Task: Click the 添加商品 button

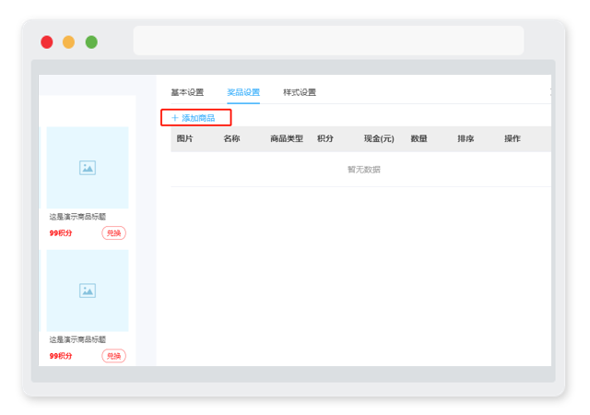Action: click(x=195, y=118)
